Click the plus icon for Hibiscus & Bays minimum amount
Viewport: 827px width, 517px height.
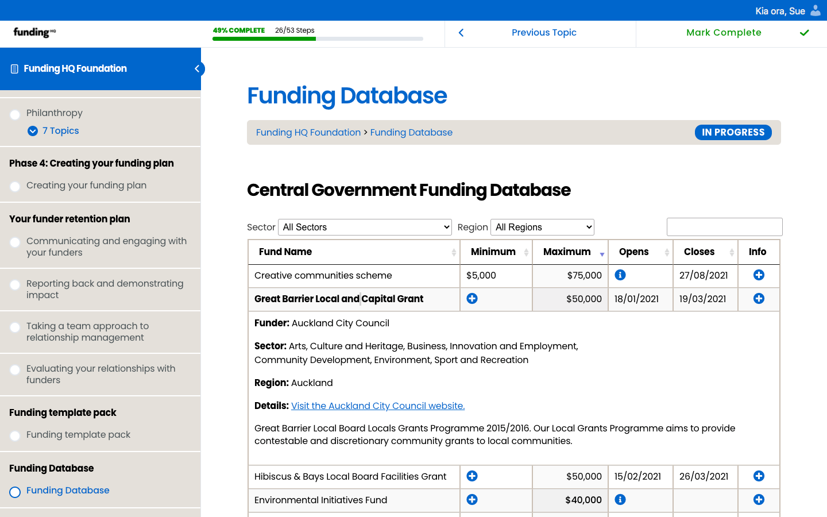pos(472,476)
